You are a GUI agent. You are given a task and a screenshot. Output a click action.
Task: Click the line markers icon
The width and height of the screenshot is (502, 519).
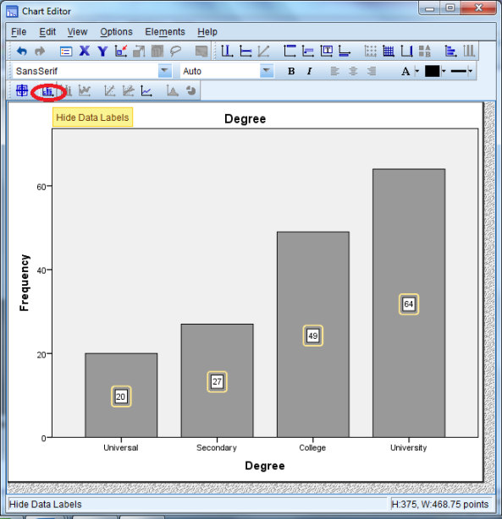tap(85, 90)
